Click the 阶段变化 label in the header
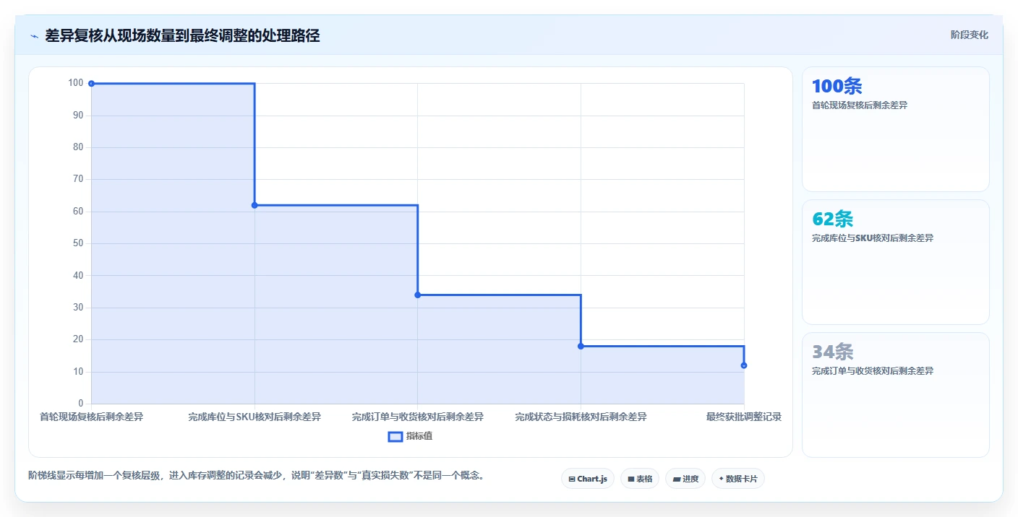The height and width of the screenshot is (517, 1018). pyautogui.click(x=969, y=35)
